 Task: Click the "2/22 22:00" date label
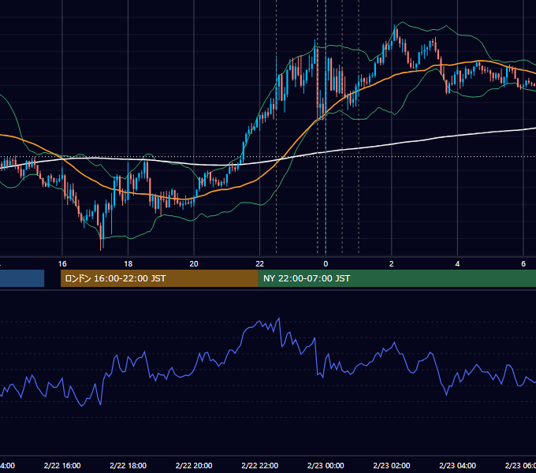point(260,465)
